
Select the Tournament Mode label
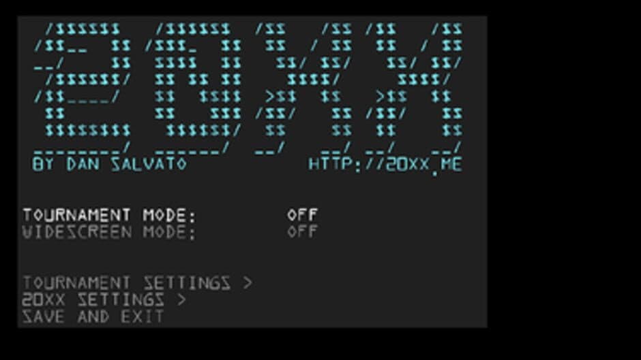point(109,214)
